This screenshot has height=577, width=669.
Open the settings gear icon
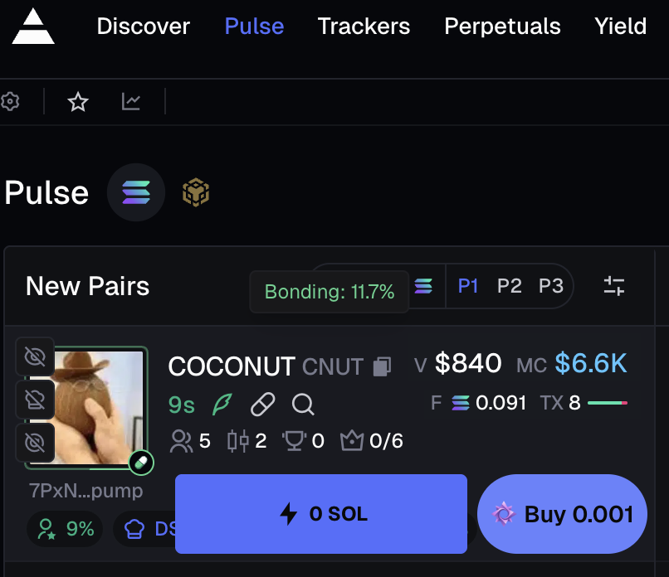[10, 102]
